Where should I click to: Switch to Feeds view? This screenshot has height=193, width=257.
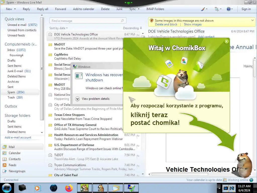[x=13, y=165]
